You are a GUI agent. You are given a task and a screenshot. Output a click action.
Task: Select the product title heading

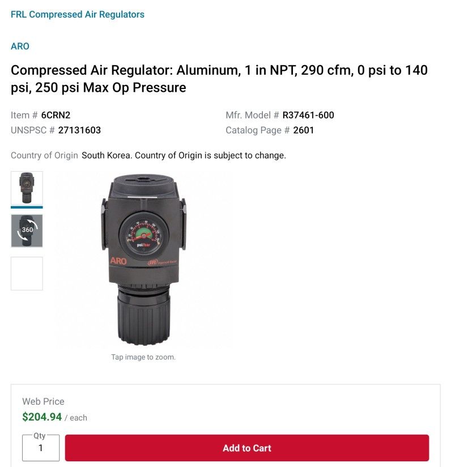220,79
